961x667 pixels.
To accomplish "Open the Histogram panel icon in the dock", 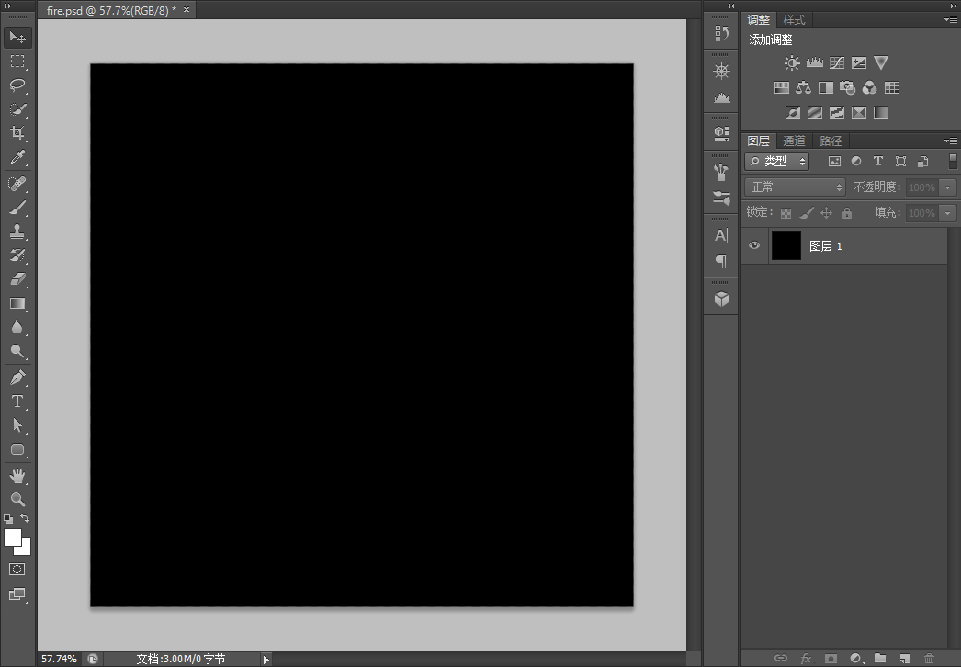I will click(721, 97).
